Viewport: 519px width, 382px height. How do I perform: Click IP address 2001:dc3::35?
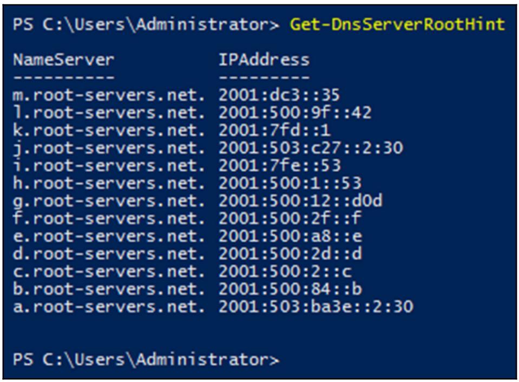279,96
